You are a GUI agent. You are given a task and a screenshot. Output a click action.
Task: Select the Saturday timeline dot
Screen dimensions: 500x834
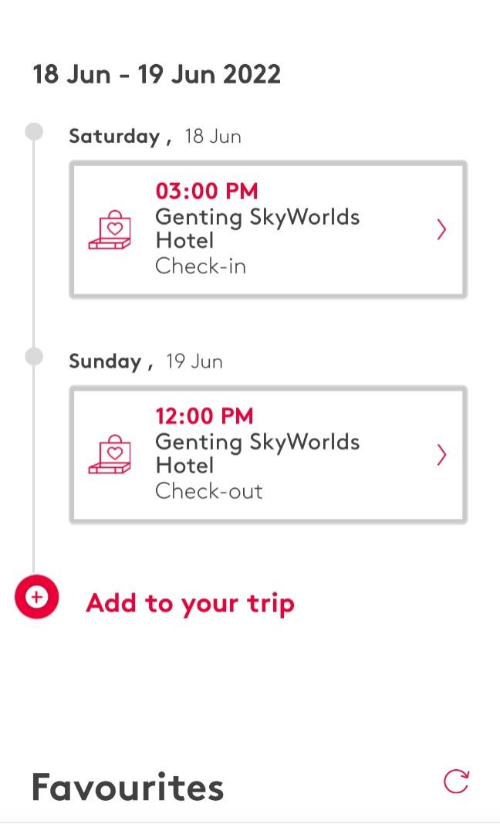click(x=34, y=131)
